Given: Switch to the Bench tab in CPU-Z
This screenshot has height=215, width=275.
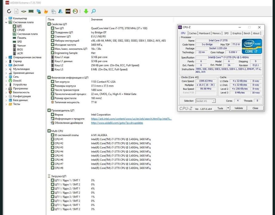Looking at the screenshot, I should 247,33.
